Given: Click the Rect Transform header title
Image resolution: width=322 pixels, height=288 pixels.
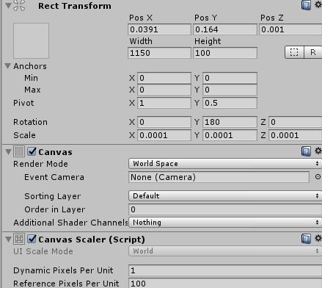Looking at the screenshot, I should tap(75, 6).
